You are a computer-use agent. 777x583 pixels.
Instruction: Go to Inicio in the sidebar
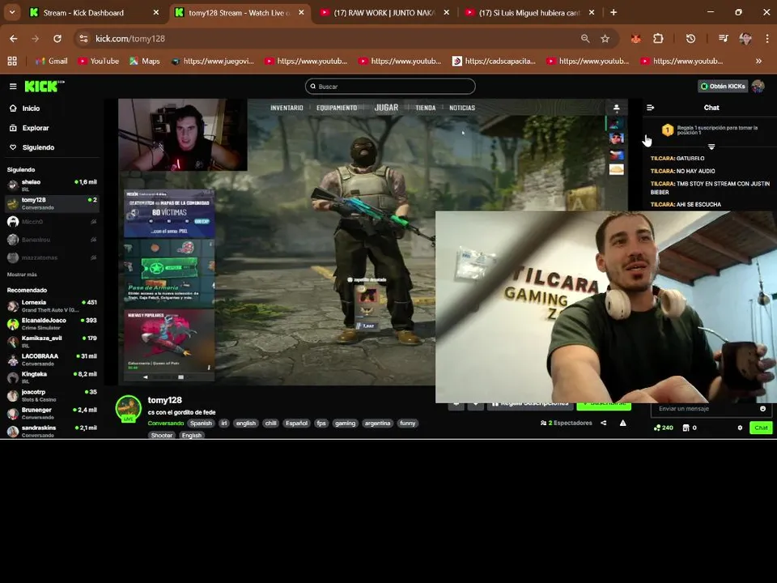(25, 108)
